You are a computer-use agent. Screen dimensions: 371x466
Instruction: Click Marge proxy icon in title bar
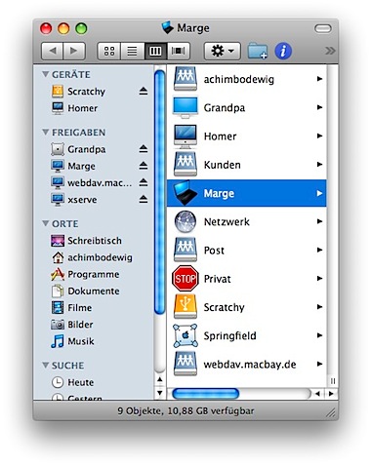click(168, 28)
